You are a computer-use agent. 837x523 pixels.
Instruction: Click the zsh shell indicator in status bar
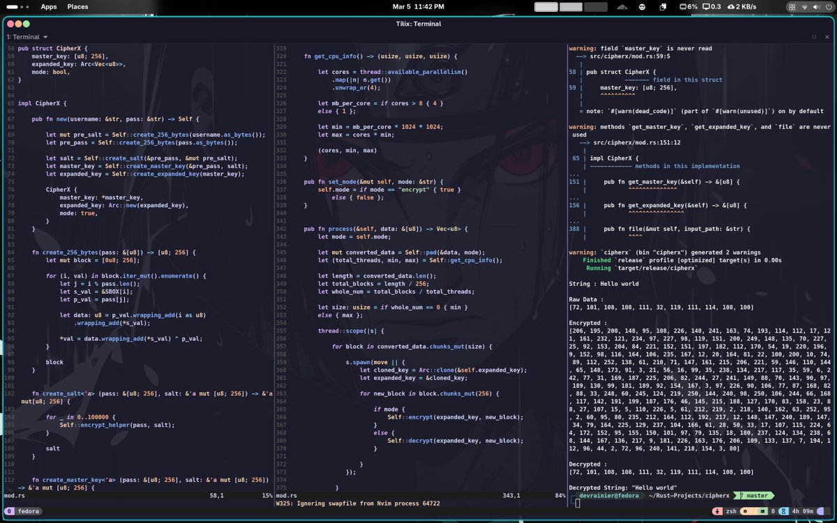point(731,511)
